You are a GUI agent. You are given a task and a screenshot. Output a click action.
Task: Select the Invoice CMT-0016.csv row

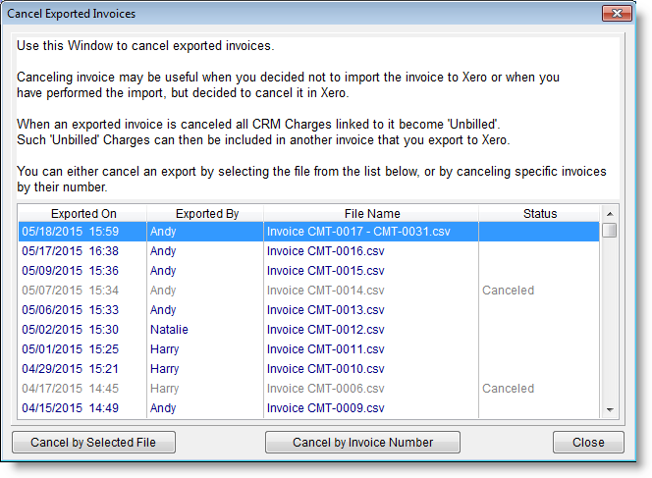click(x=325, y=251)
